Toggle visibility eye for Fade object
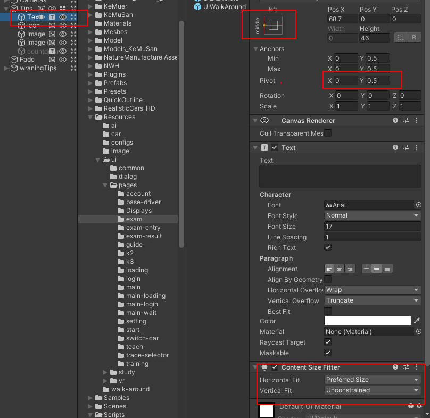Viewport: 430px width, 418px height. (x=63, y=60)
